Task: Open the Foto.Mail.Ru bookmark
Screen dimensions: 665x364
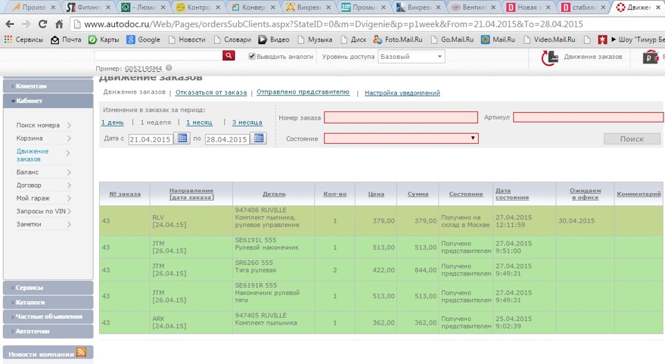Action: (x=398, y=39)
